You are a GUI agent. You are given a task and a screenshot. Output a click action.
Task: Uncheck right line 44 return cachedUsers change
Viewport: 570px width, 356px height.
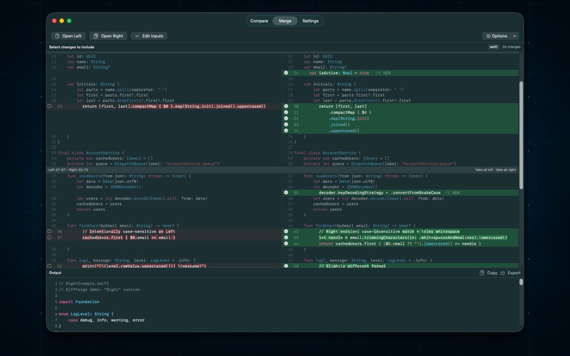(x=286, y=244)
